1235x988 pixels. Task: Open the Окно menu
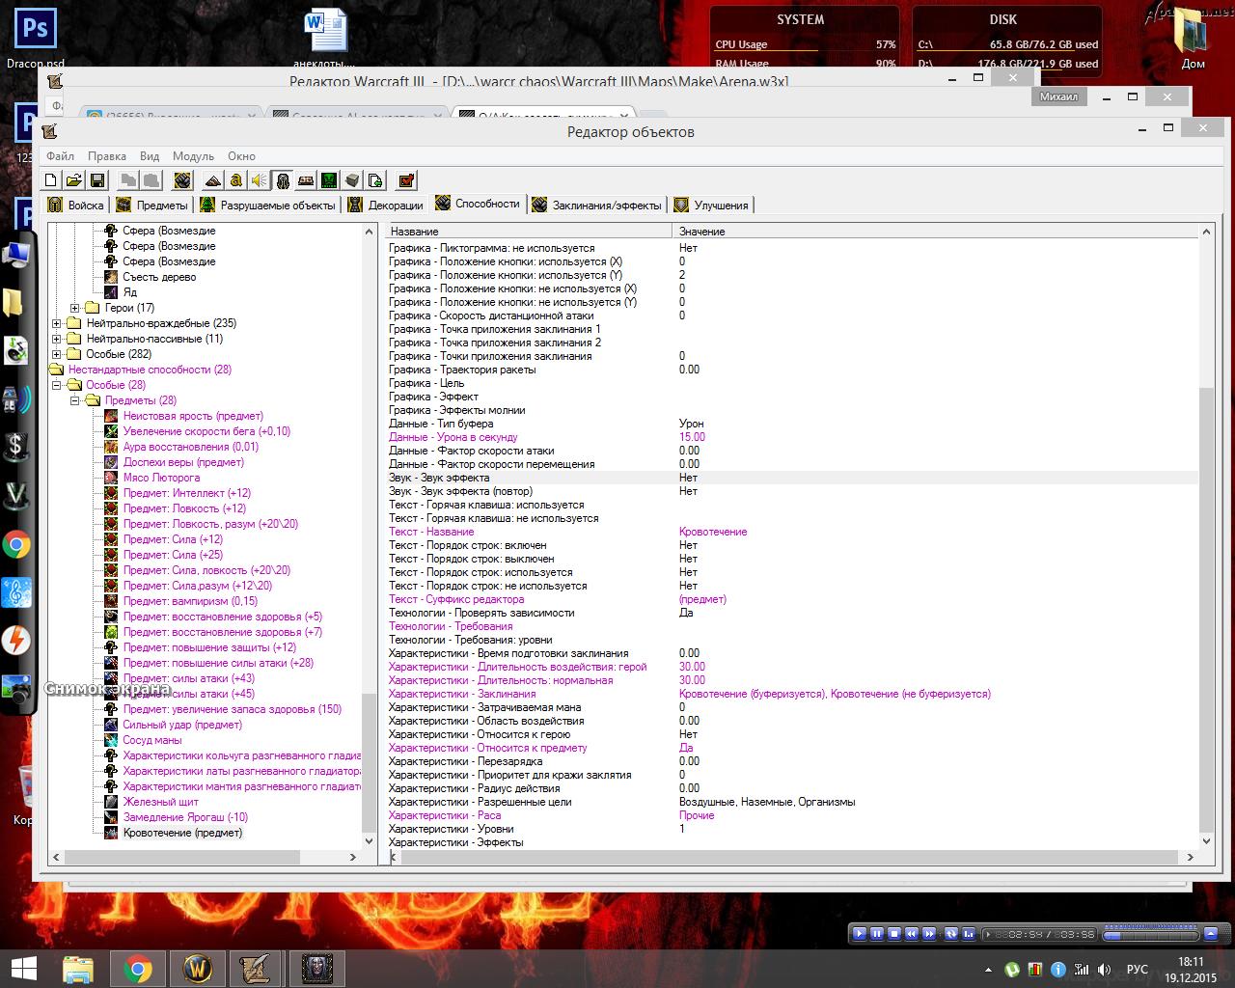click(x=241, y=155)
